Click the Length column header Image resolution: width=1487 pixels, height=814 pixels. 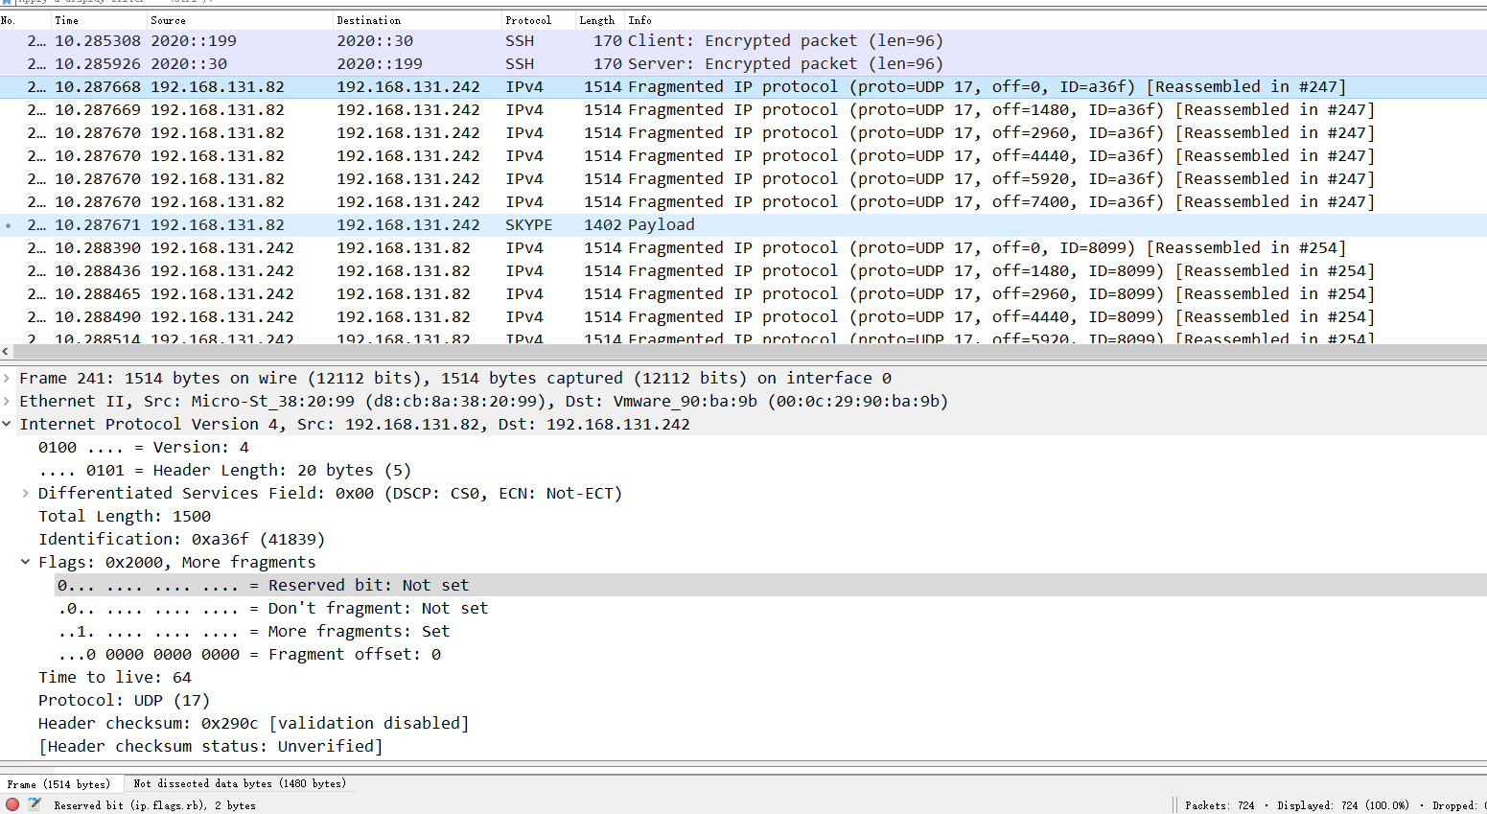600,20
